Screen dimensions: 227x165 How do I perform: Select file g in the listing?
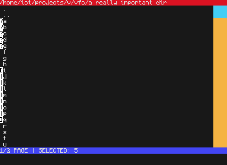[5, 58]
